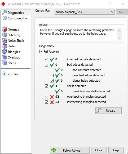Click the green arrow on Follow Advice
This screenshot has width=128, height=154.
coord(54,150)
